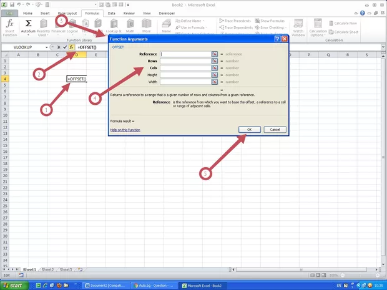Open the Insert Function ribbon button
The height and width of the screenshot is (290, 387).
pos(10,27)
